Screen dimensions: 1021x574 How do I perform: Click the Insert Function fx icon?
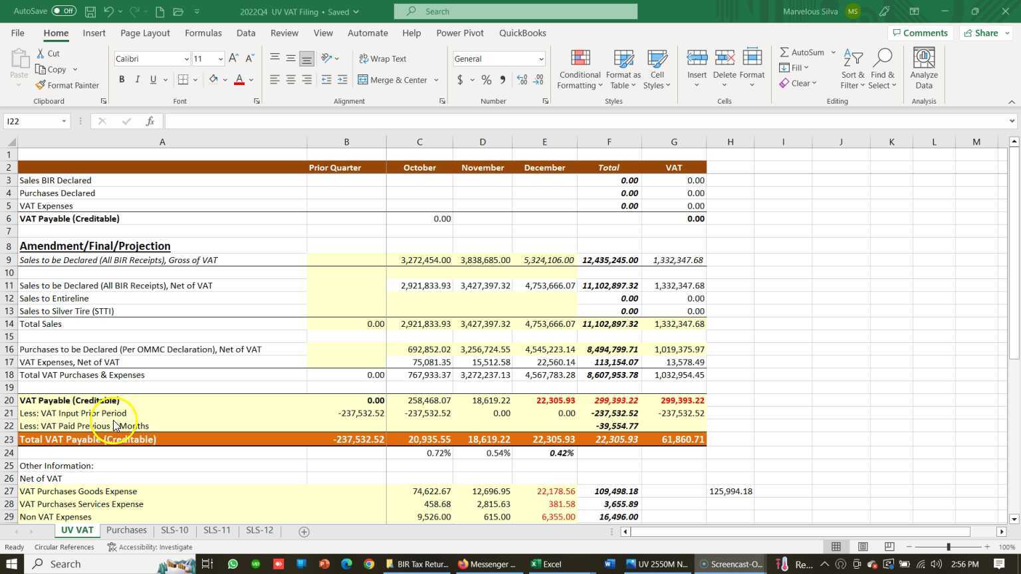click(150, 121)
